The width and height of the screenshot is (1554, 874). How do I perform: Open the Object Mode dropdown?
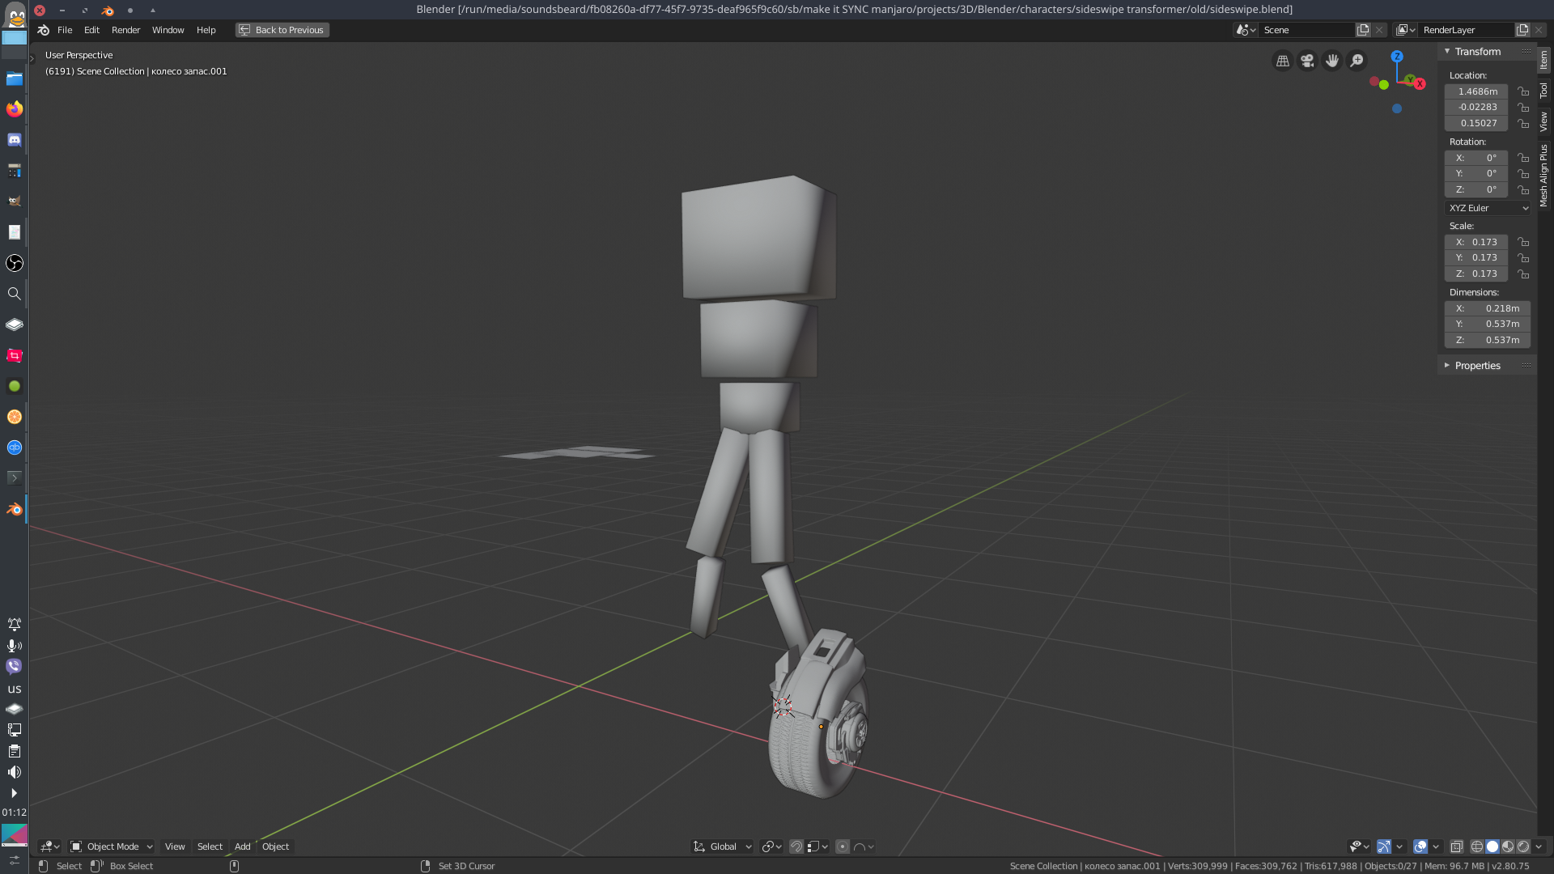(x=112, y=846)
